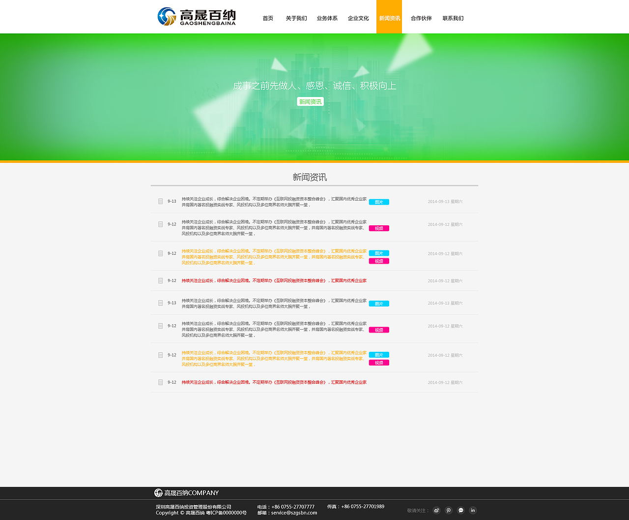Open the lower orange highlighted news headline

274,359
